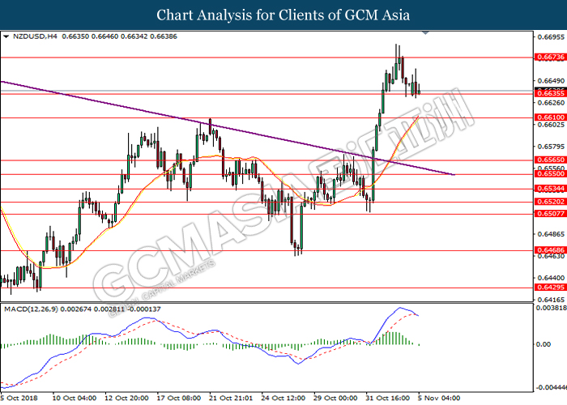Click the 0.64400 price scale value

coord(551,278)
